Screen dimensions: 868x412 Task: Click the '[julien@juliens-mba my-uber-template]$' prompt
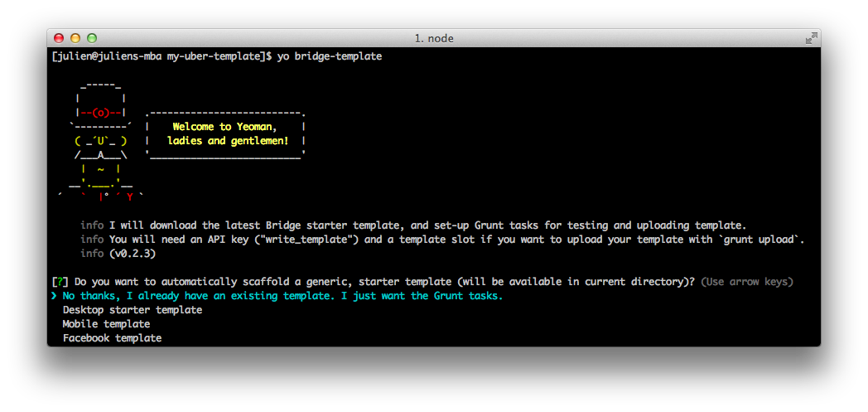(162, 56)
